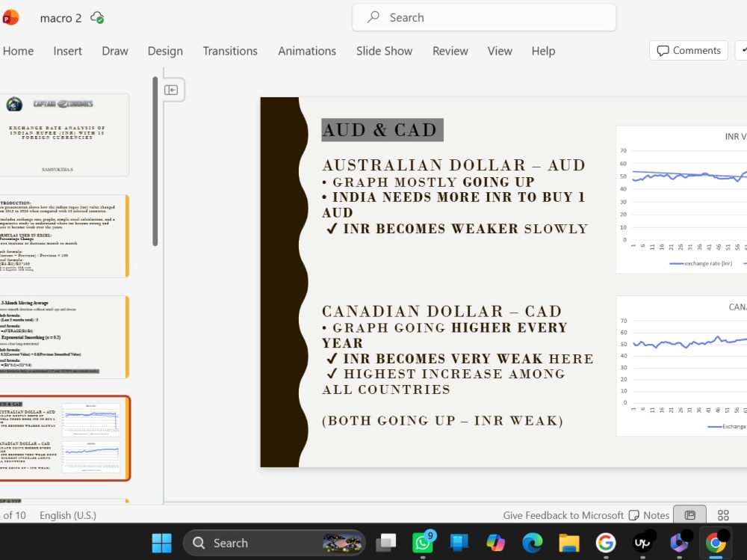Open the Animations tab
The height and width of the screenshot is (560, 747).
click(307, 51)
